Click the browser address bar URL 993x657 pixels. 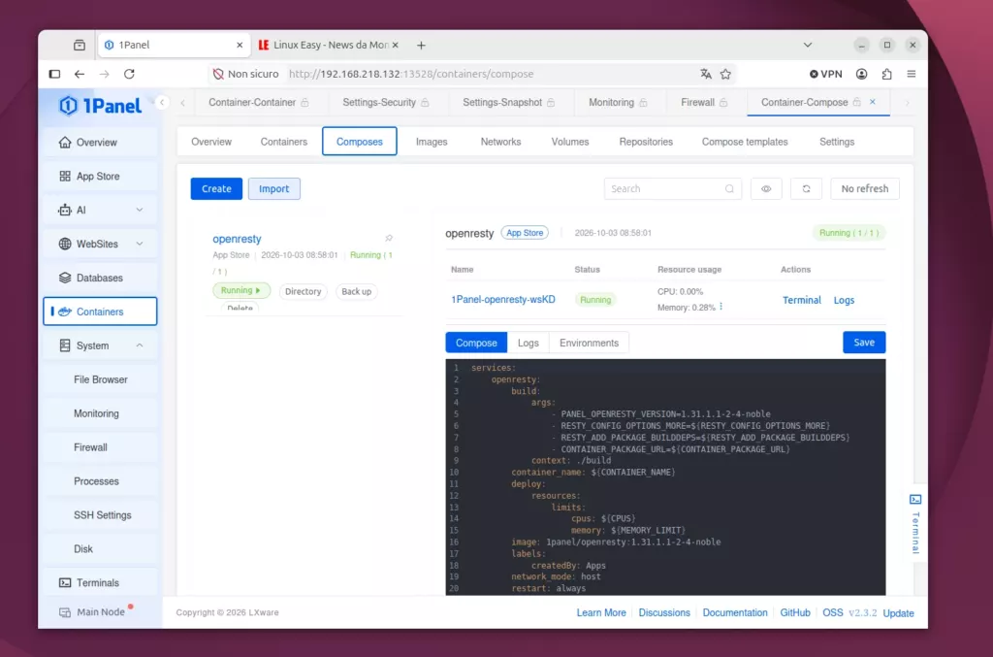(411, 74)
